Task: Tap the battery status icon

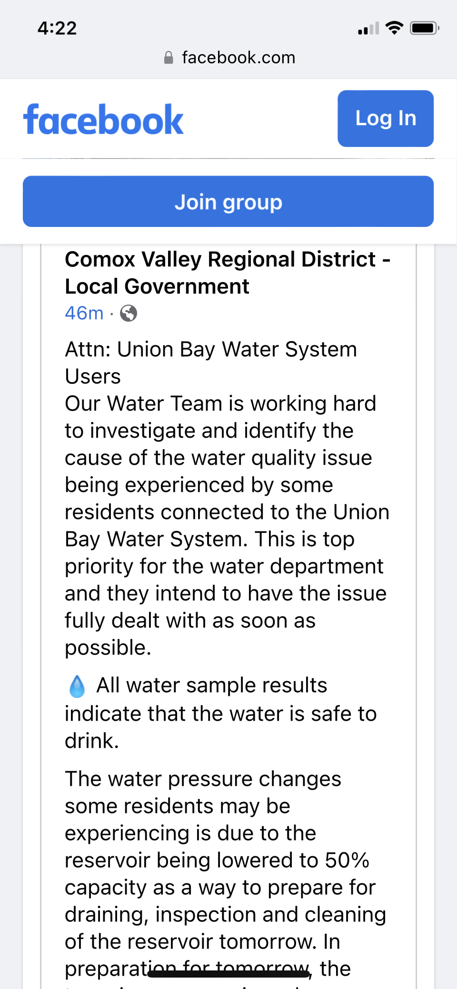Action: coord(425,28)
